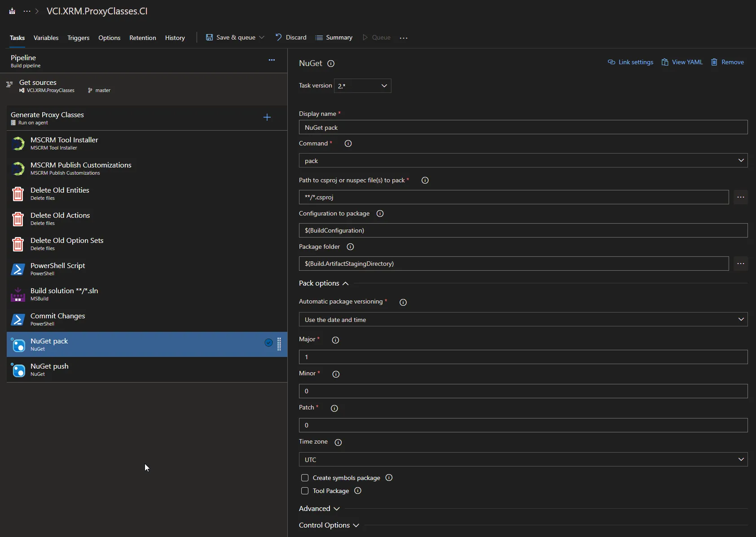This screenshot has width=756, height=537.
Task: Click the info icon beside Command label
Action: [x=348, y=144]
